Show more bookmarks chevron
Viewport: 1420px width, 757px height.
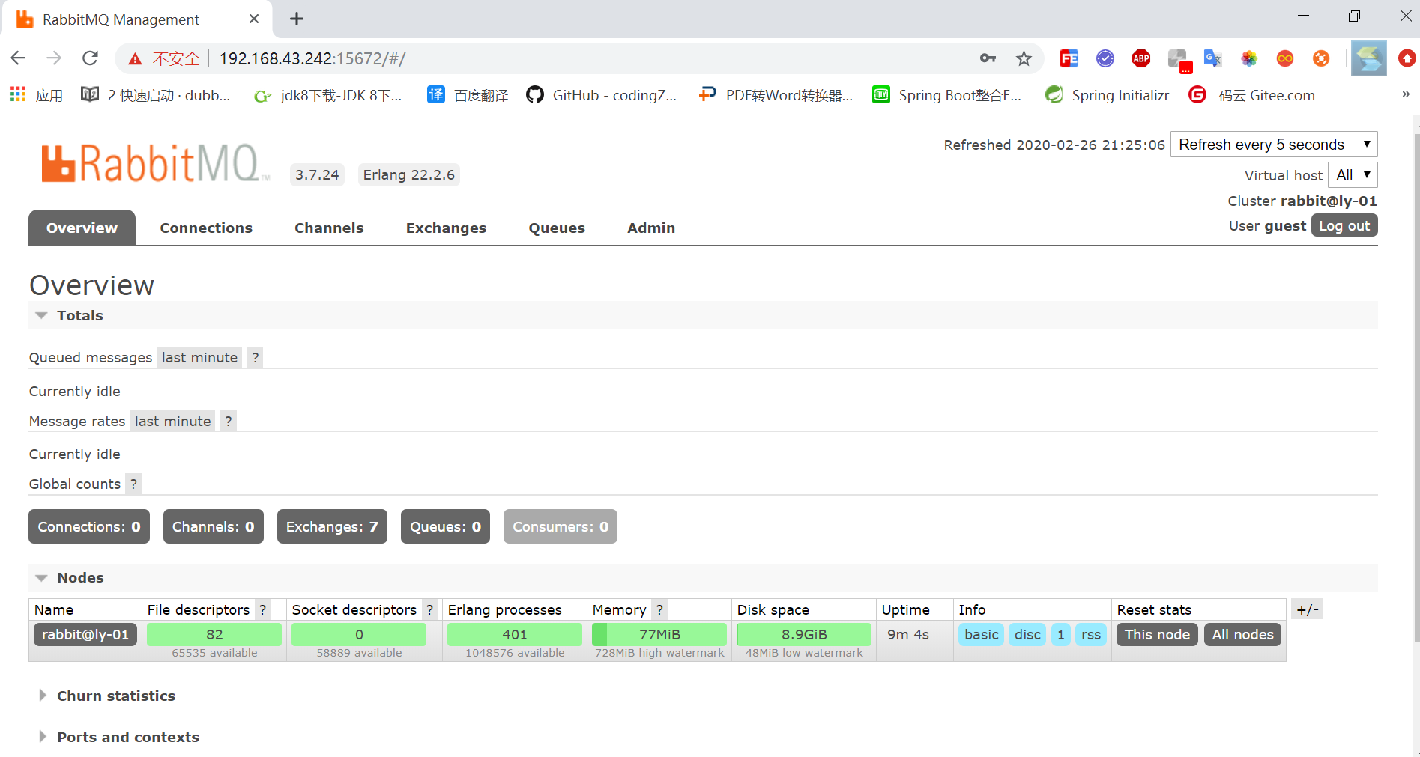[x=1406, y=94]
